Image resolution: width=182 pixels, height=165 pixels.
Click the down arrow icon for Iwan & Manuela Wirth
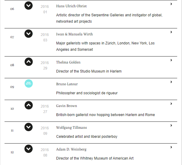28,33
